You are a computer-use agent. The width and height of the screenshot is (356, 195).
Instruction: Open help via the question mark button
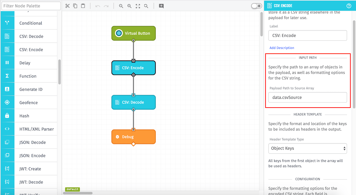point(349,5)
